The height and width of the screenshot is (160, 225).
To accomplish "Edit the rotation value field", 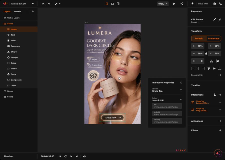I will [x=198, y=61].
